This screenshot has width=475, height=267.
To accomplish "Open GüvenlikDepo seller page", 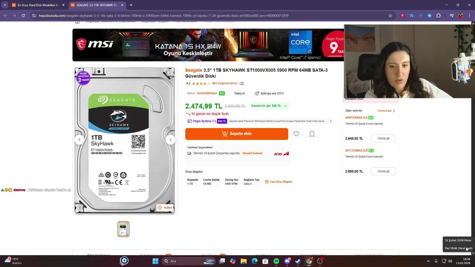I will point(207,93).
